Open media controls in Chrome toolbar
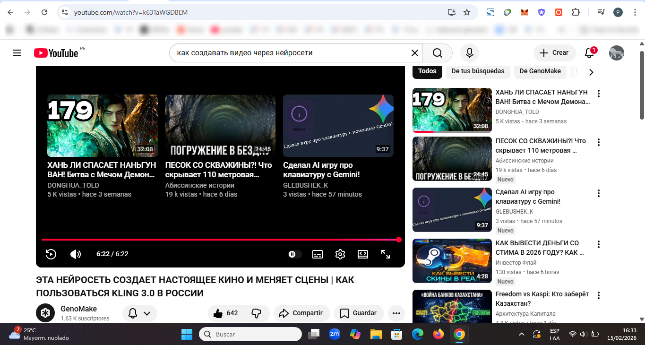Screen dimensions: 645x345 point(601,12)
